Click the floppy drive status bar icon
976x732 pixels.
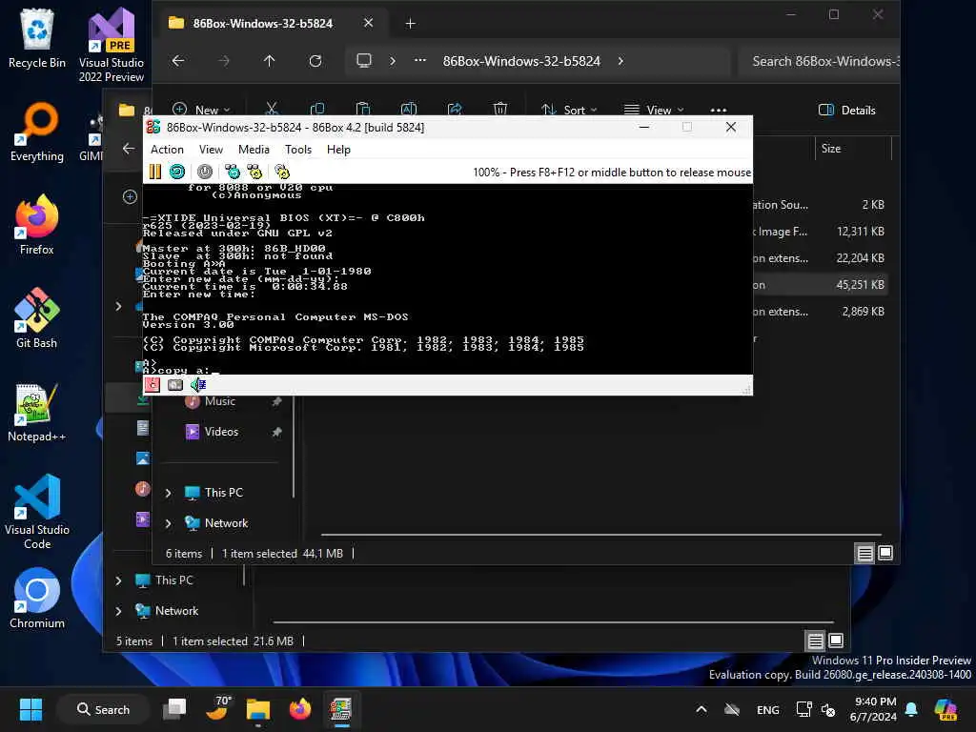pyautogui.click(x=152, y=385)
